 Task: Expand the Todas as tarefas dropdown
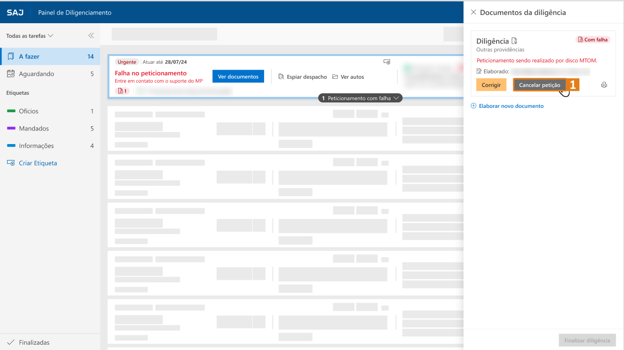point(30,36)
